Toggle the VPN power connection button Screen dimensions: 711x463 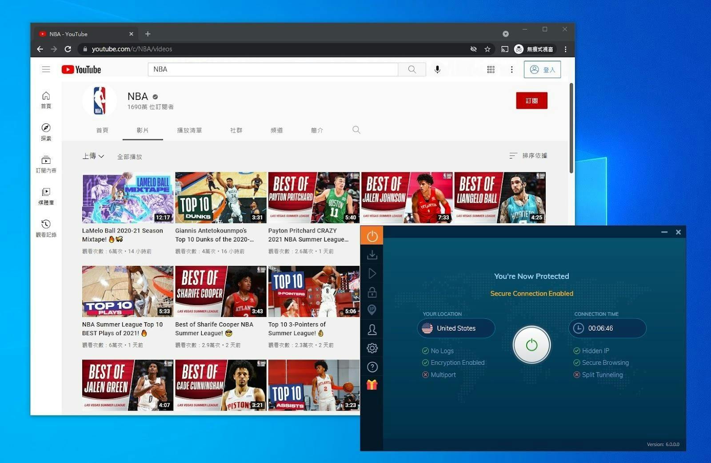click(x=531, y=345)
